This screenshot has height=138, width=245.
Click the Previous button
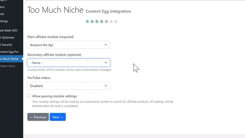(38, 117)
